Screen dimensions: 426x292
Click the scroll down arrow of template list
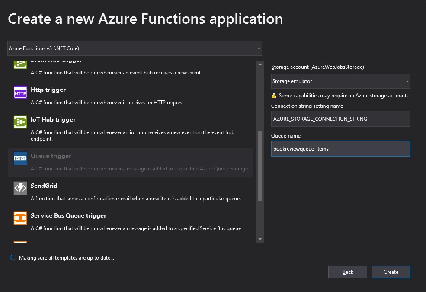click(x=260, y=239)
